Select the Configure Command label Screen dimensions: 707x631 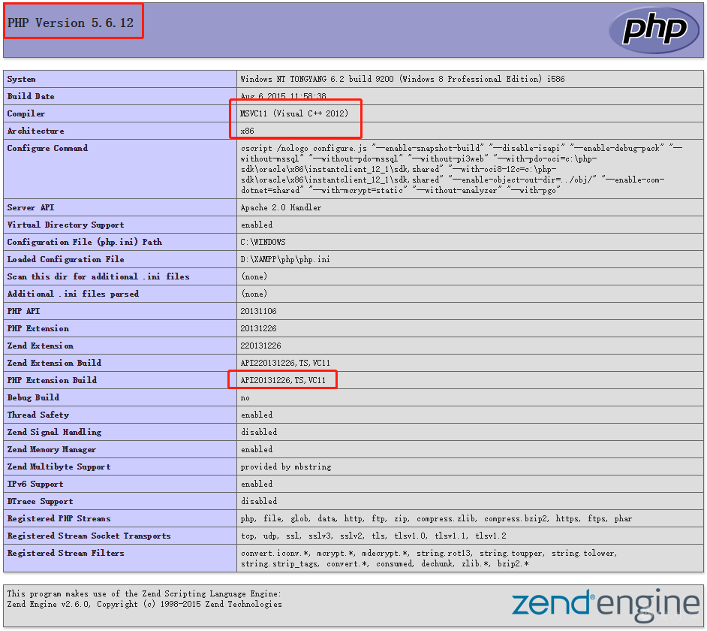(x=47, y=148)
